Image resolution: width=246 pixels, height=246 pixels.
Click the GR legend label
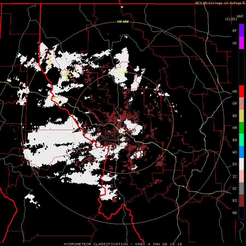(235, 104)
